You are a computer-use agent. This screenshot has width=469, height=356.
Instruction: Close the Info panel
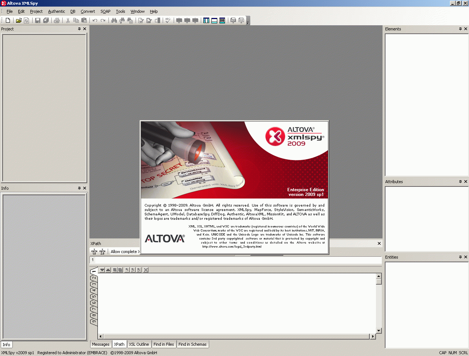(x=85, y=188)
